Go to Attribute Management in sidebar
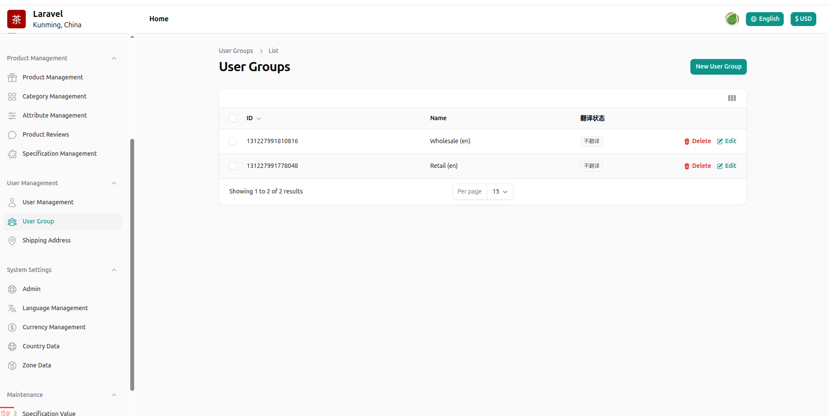Viewport: 828px width, 416px height. [54, 115]
